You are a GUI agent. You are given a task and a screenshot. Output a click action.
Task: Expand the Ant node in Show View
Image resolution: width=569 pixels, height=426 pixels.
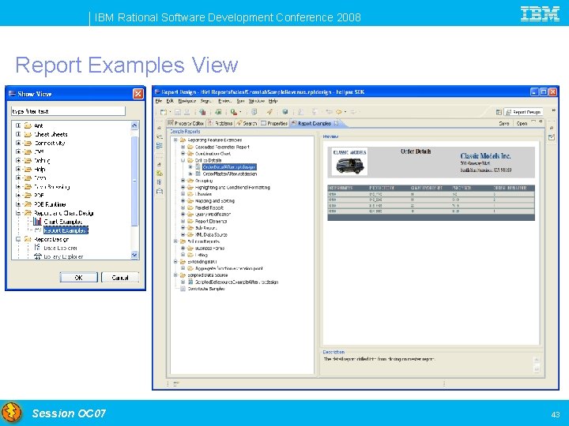click(x=17, y=125)
